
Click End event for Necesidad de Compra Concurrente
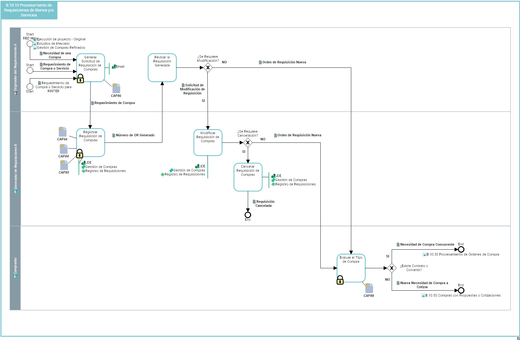[461, 249]
